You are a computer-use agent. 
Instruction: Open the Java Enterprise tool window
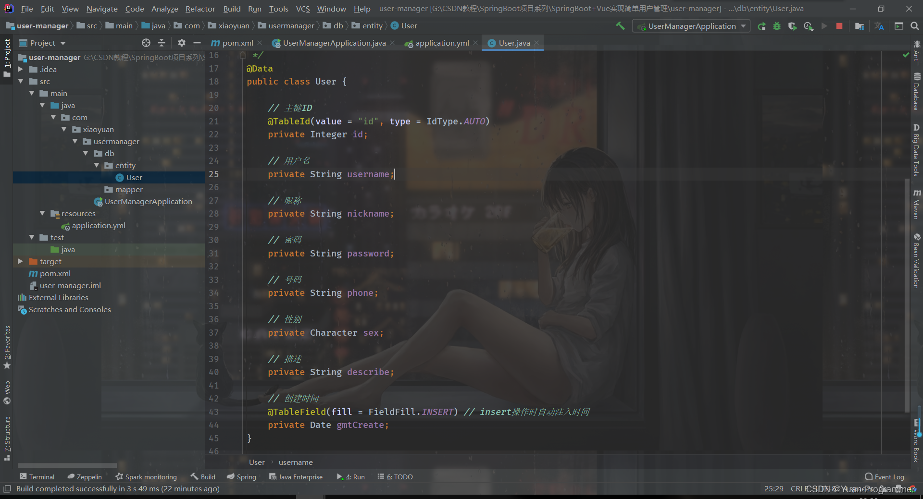click(x=296, y=476)
